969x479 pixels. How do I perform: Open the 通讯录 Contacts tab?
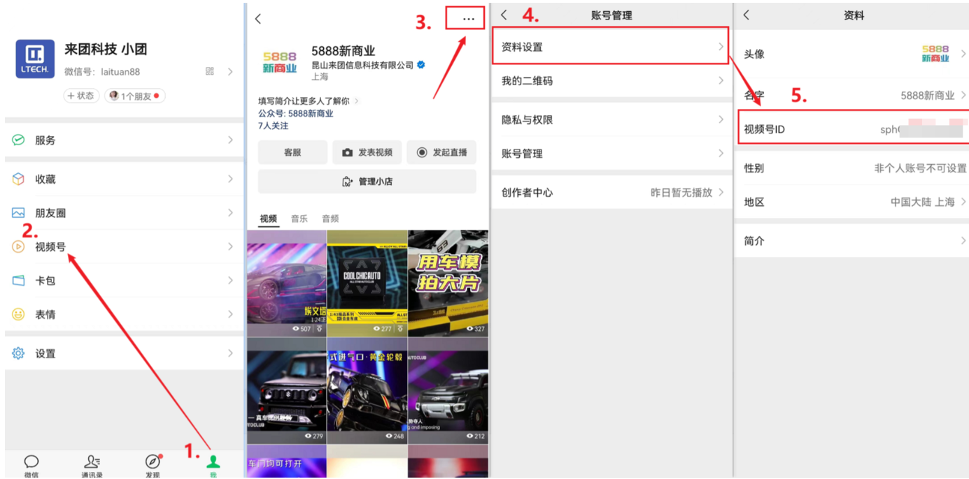click(x=91, y=464)
